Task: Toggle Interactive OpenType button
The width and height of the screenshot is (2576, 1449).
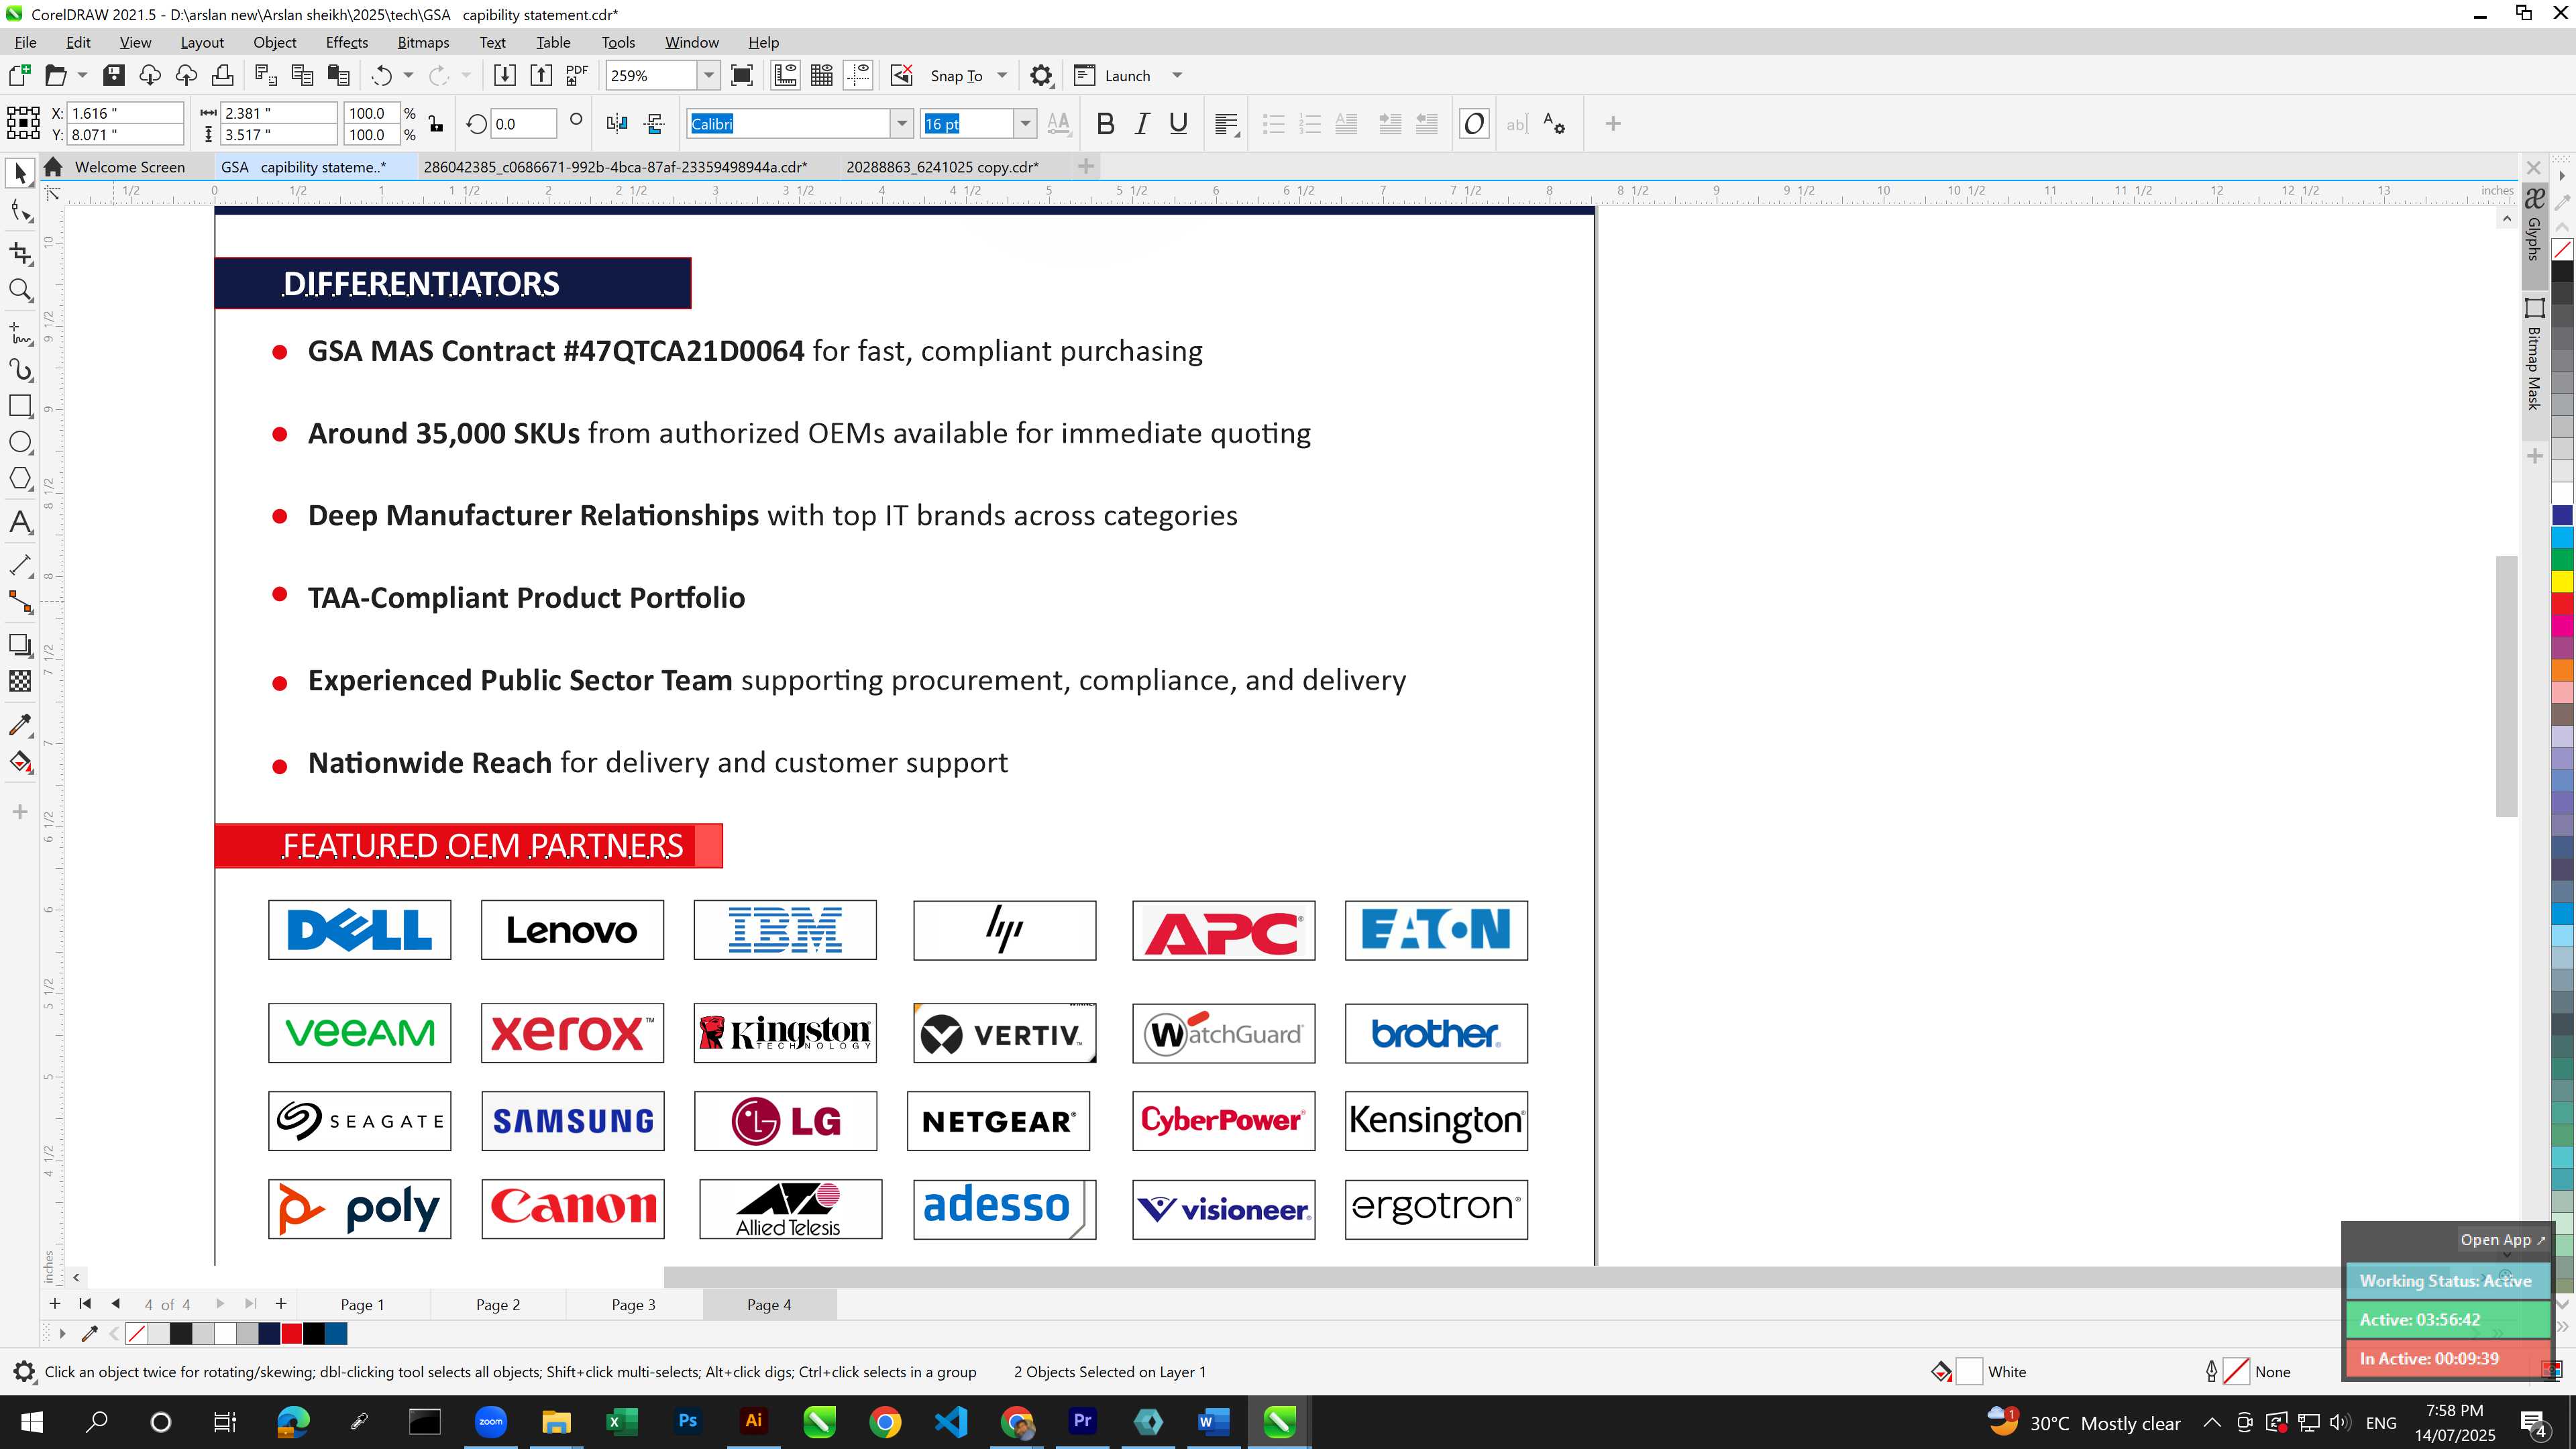Action: pos(1473,124)
